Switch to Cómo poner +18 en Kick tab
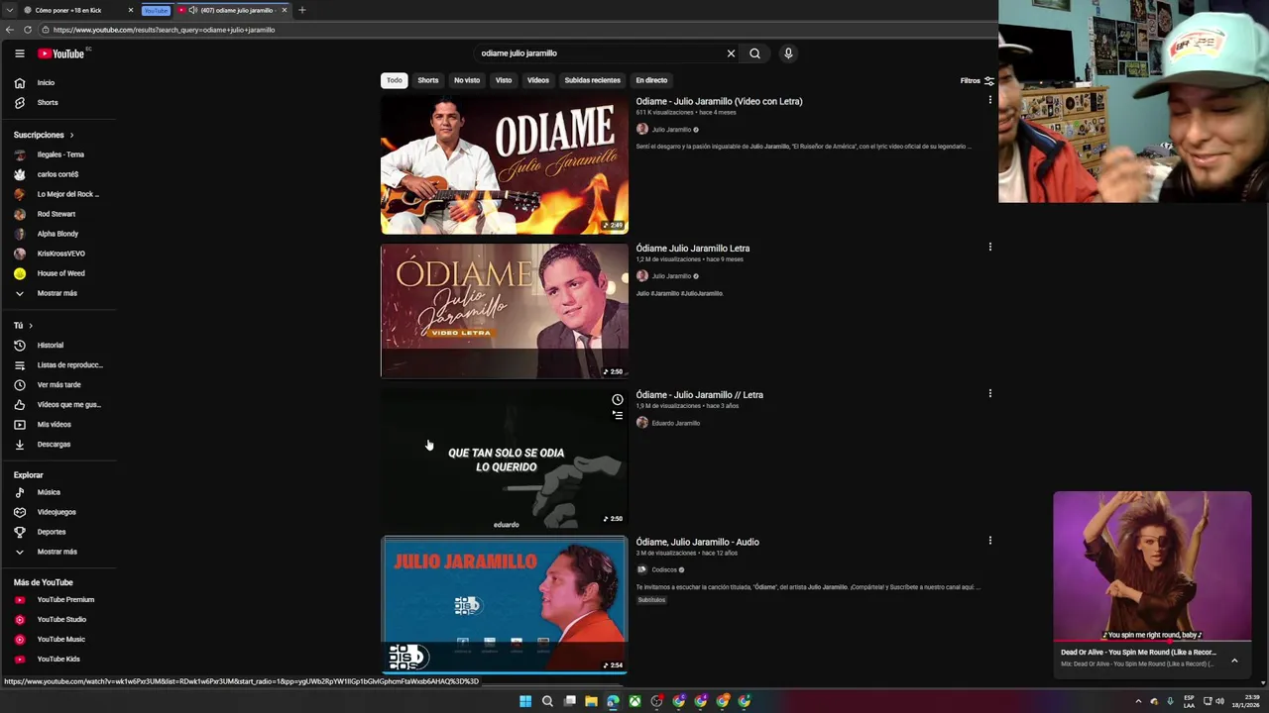This screenshot has width=1269, height=713. (x=77, y=10)
